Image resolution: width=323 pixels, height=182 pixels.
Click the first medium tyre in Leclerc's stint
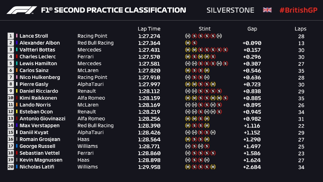187,57
